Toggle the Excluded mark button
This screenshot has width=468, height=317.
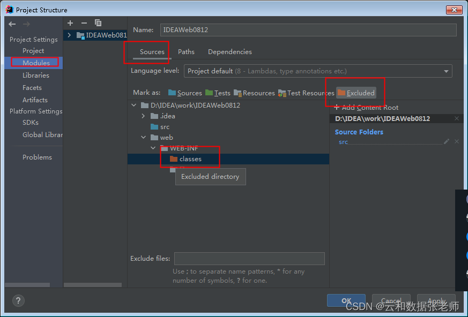pos(356,93)
